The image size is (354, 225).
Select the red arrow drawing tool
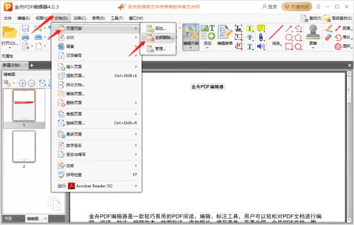coord(289,29)
